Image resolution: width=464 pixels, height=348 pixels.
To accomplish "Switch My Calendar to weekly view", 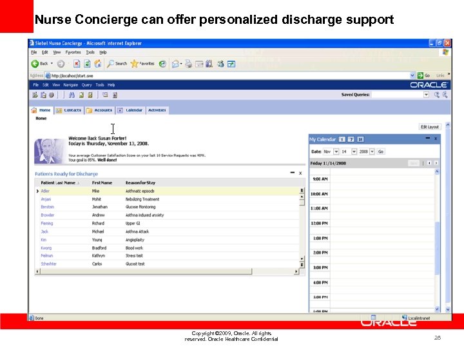I will click(351, 139).
